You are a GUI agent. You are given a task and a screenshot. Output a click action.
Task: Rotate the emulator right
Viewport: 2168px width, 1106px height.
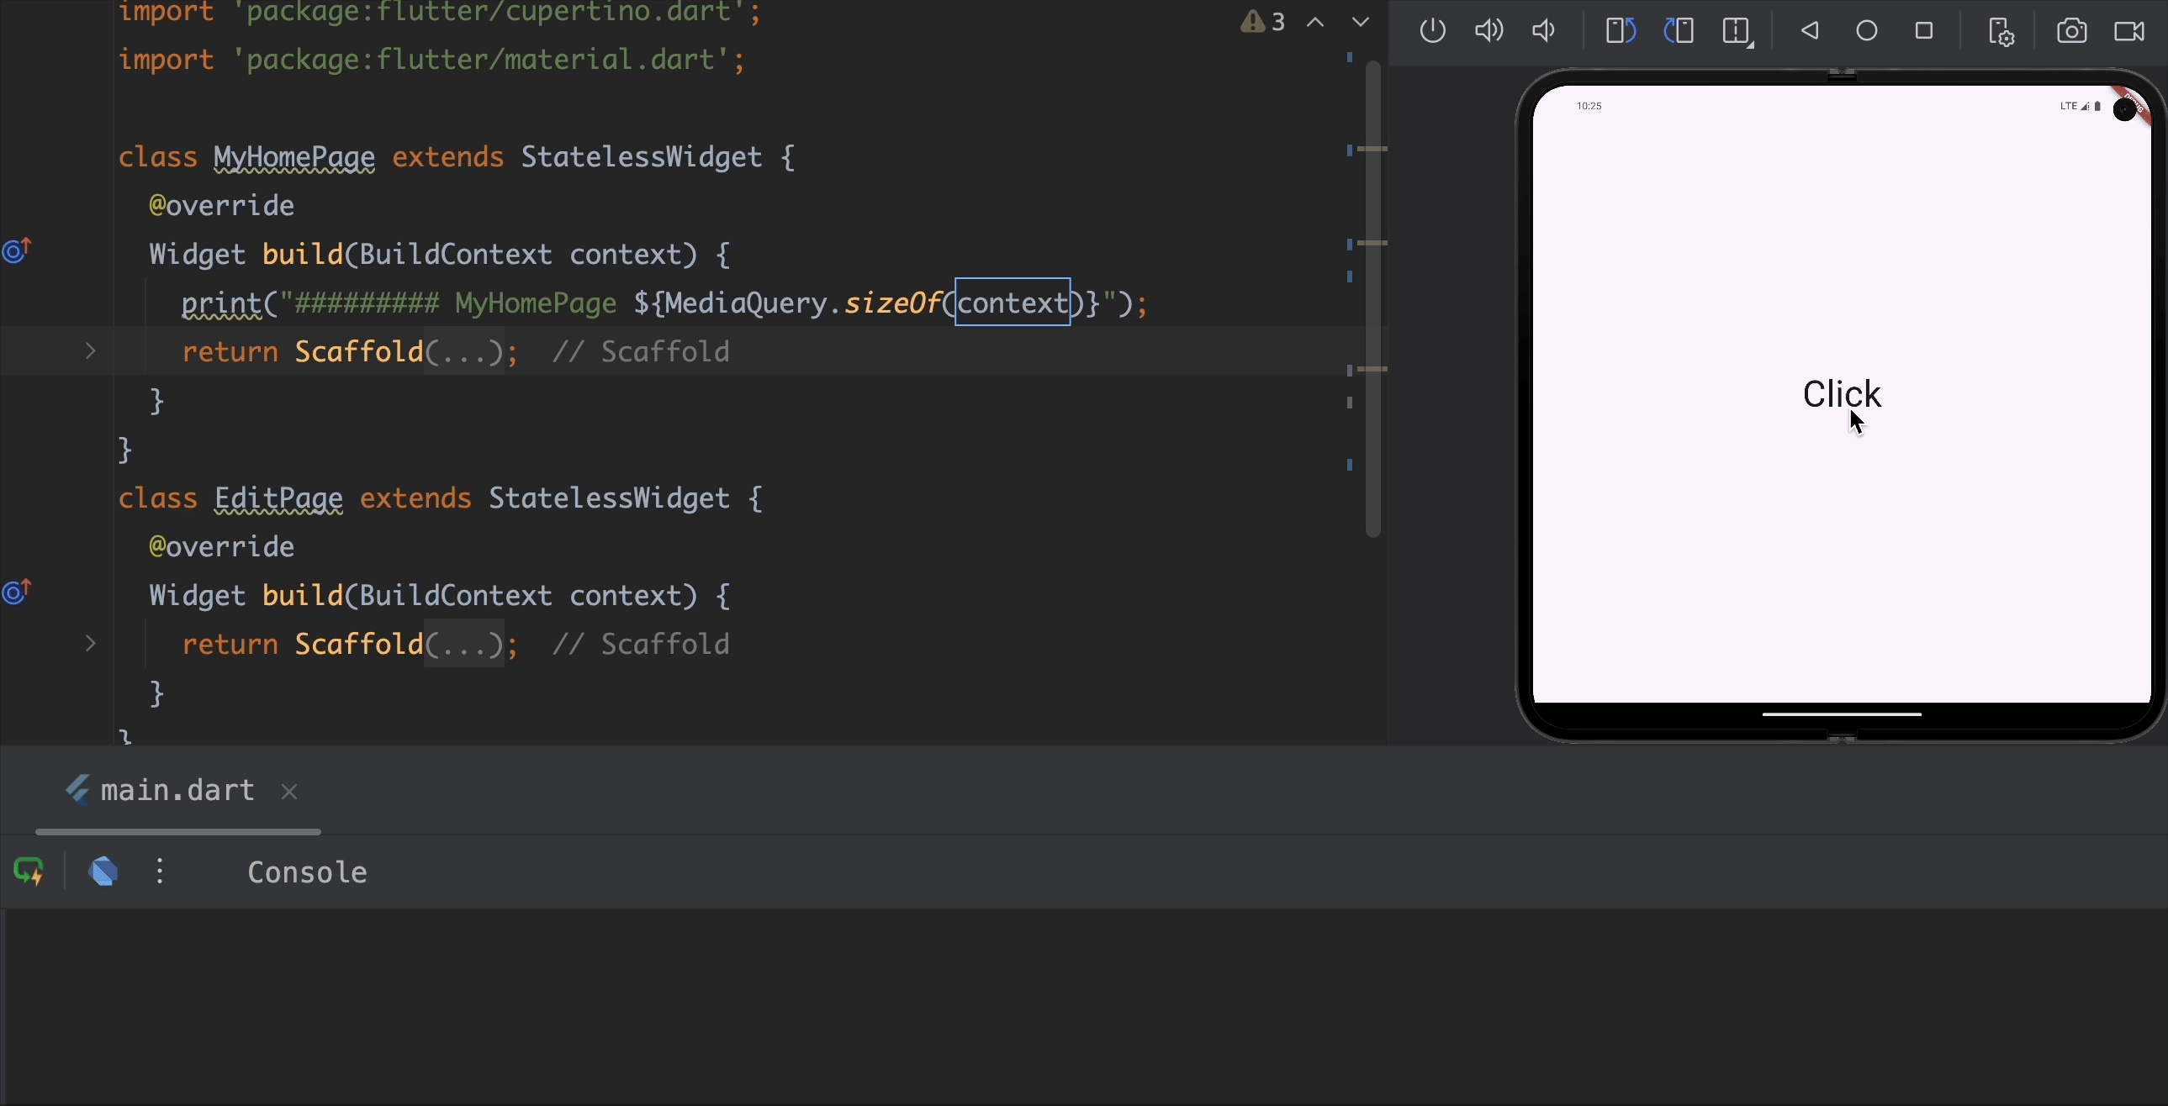click(1679, 31)
